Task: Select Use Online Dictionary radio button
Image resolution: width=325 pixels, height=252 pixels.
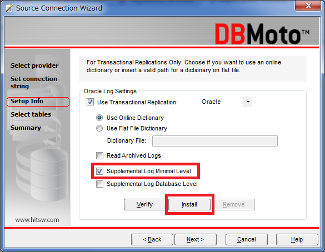Action: tap(99, 118)
